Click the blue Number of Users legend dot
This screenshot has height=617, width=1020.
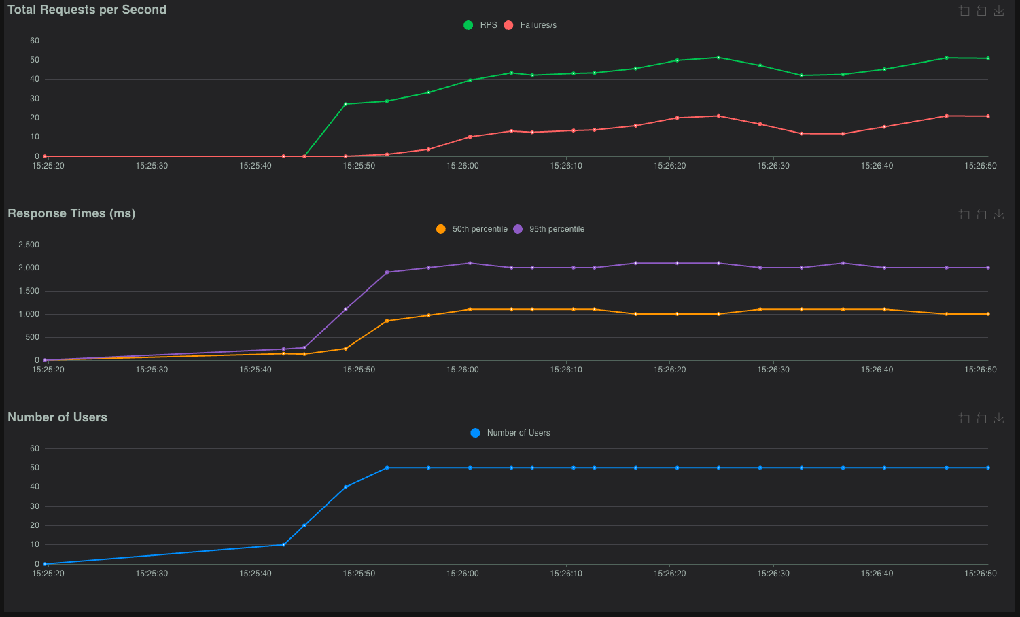(475, 433)
